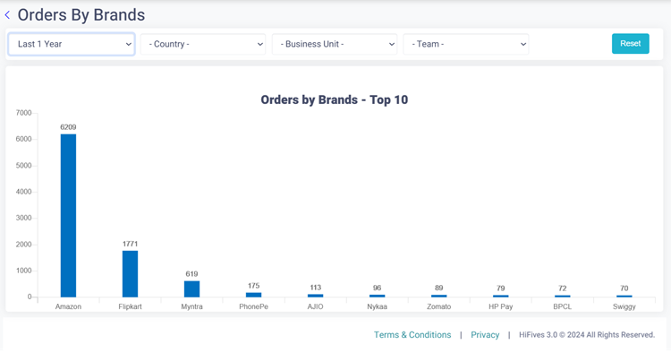Click the 1771 value label above Flipkart
Viewport: 671px width, 353px height.
click(x=130, y=244)
